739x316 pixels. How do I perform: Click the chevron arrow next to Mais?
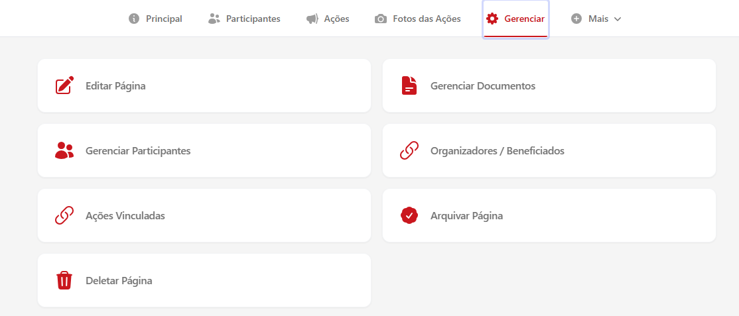click(x=618, y=19)
